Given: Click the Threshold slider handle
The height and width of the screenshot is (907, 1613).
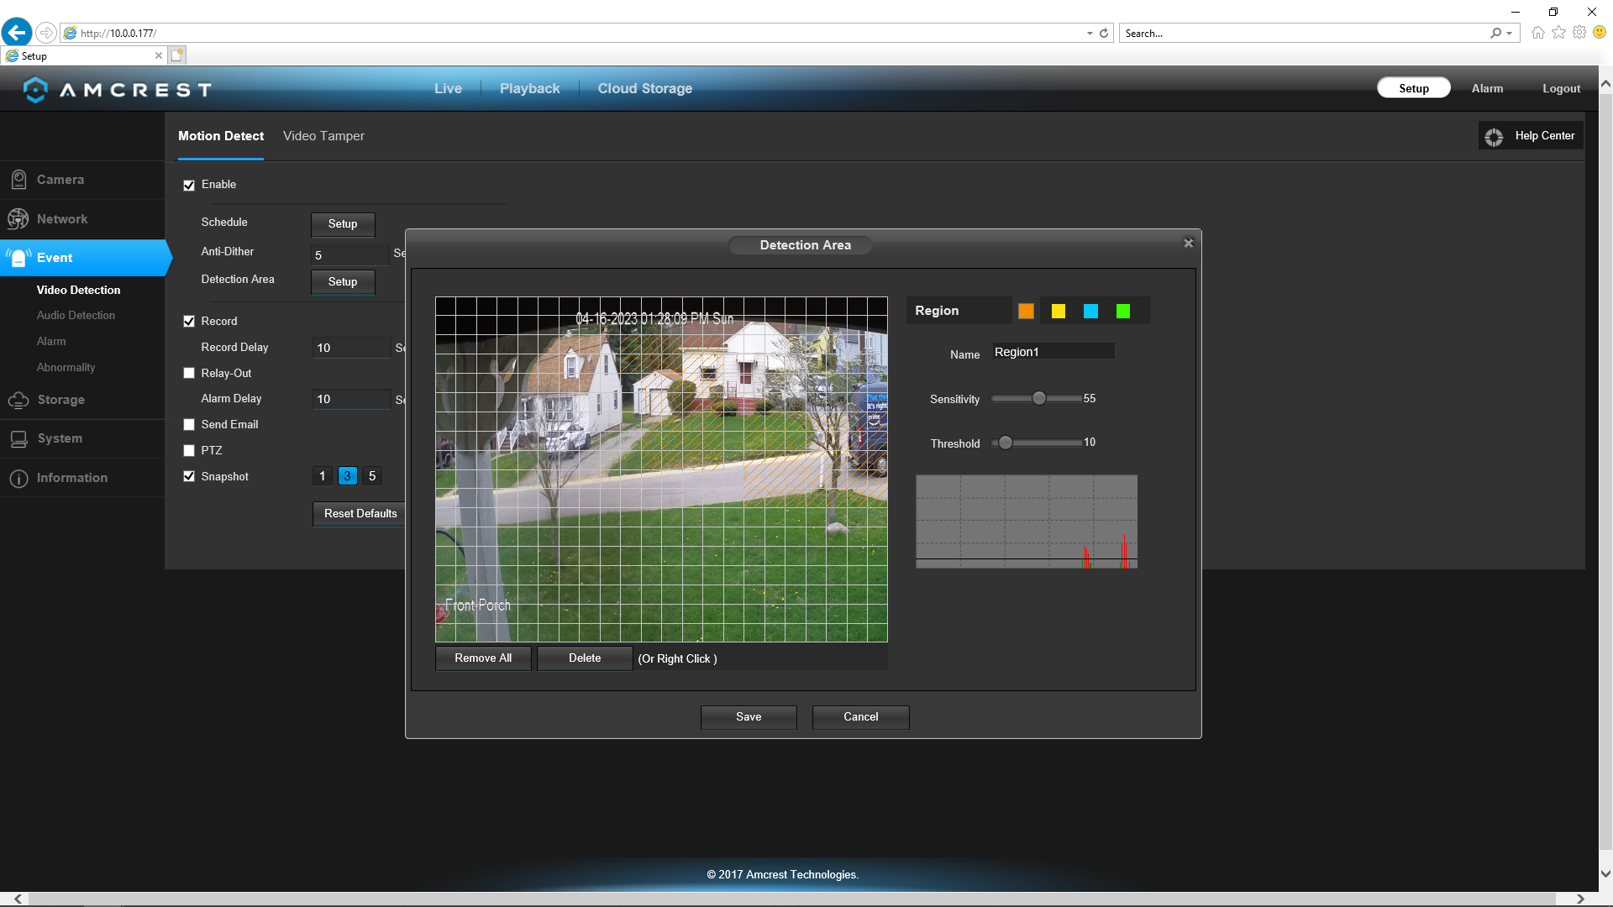Looking at the screenshot, I should pos(1006,443).
